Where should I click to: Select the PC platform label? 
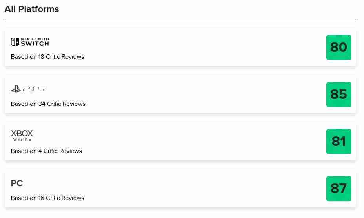[17, 183]
